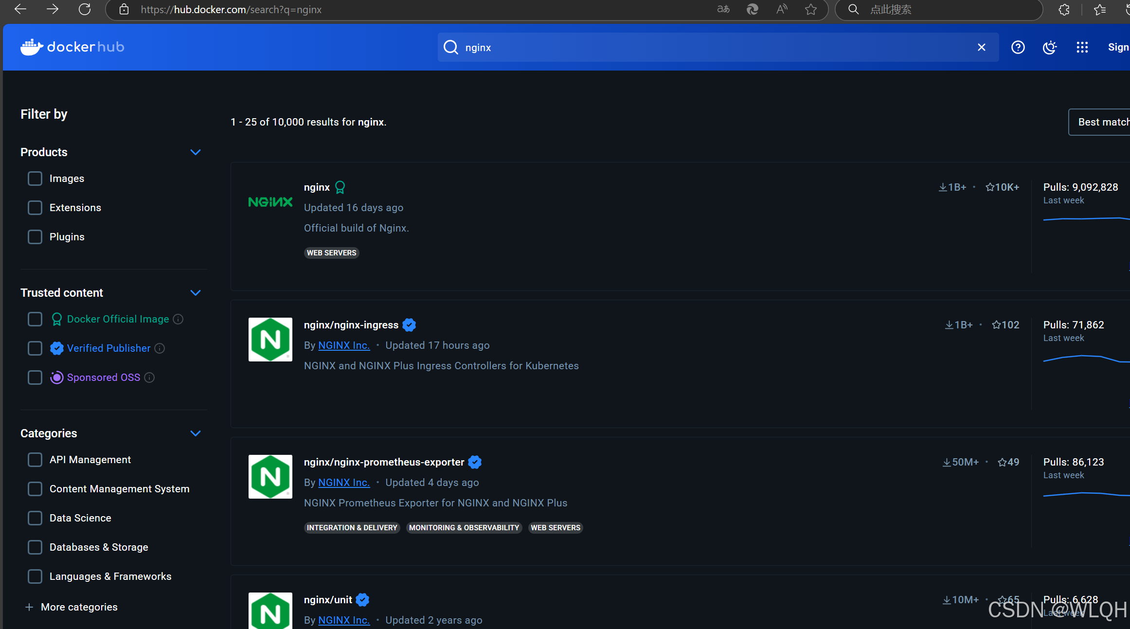Click the official nginx logo thumbnail
This screenshot has height=629, width=1130.
coord(270,202)
